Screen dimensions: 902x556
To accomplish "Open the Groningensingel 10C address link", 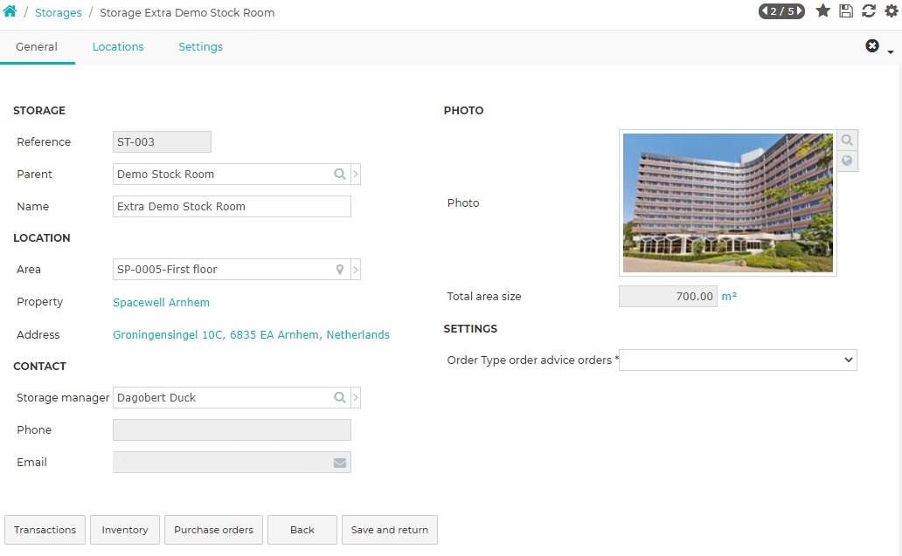I will [x=251, y=335].
